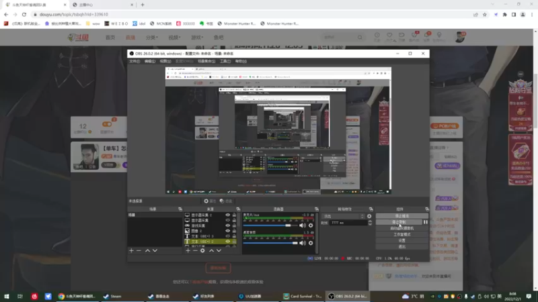Bookmark this page with the star icon
Viewport: 538px width, 302px height.
pyautogui.click(x=484, y=14)
